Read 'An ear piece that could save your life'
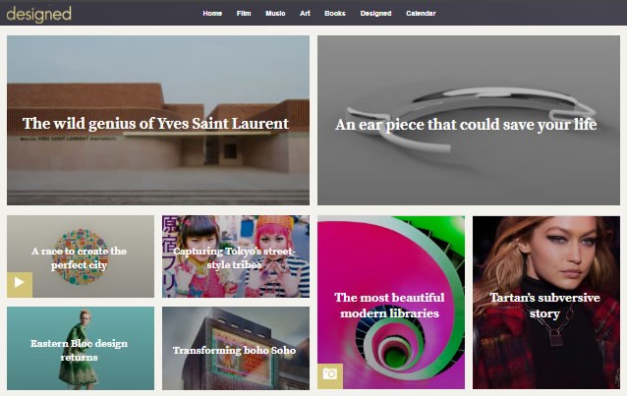The height and width of the screenshot is (396, 627). pyautogui.click(x=466, y=125)
